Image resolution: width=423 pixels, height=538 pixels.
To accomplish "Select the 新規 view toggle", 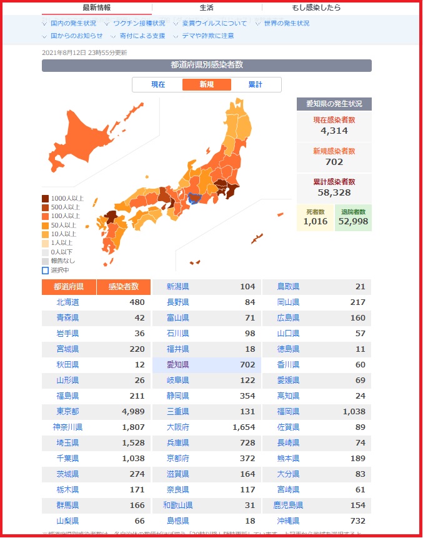I will [x=207, y=84].
